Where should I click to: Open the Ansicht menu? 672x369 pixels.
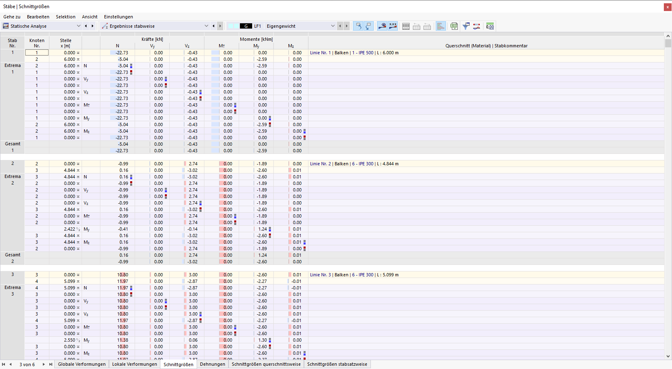coord(90,17)
